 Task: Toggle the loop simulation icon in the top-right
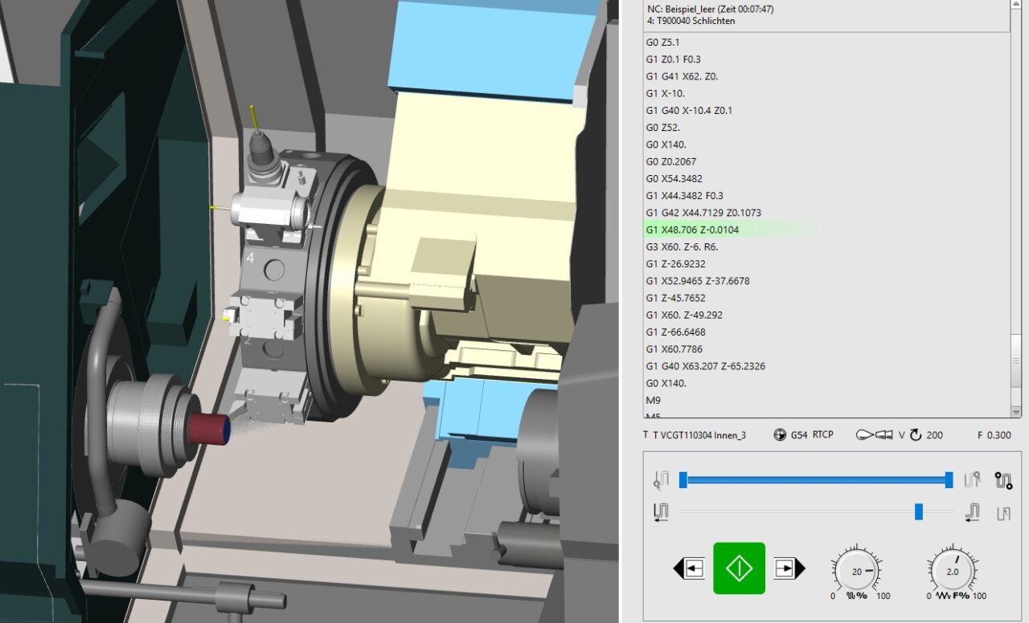pyautogui.click(x=1002, y=478)
